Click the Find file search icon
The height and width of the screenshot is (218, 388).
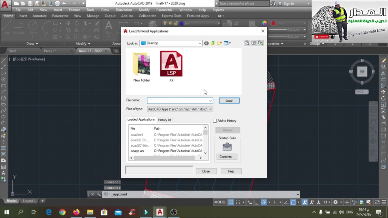247,43
